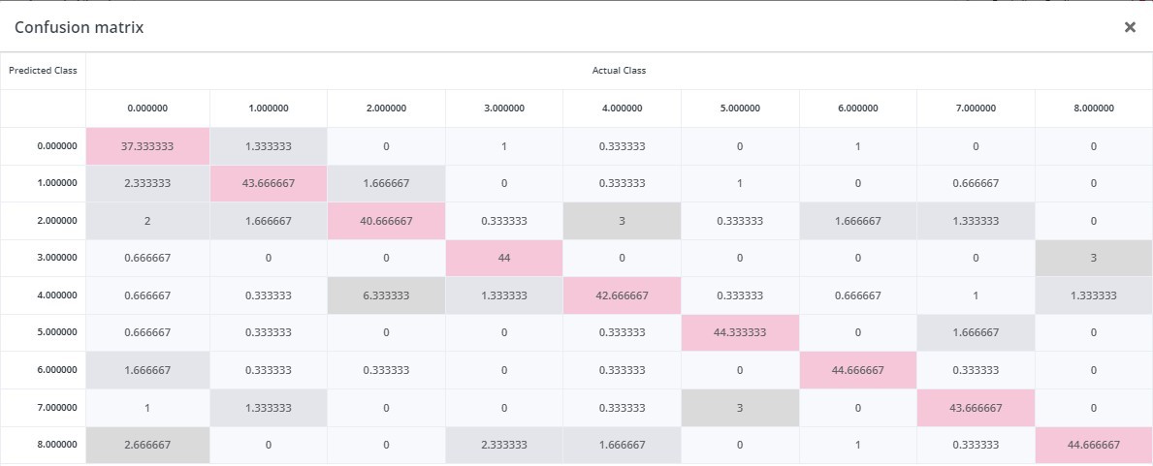Select the 8.000000 actual class column header
1153x466 pixels.
(x=1094, y=109)
